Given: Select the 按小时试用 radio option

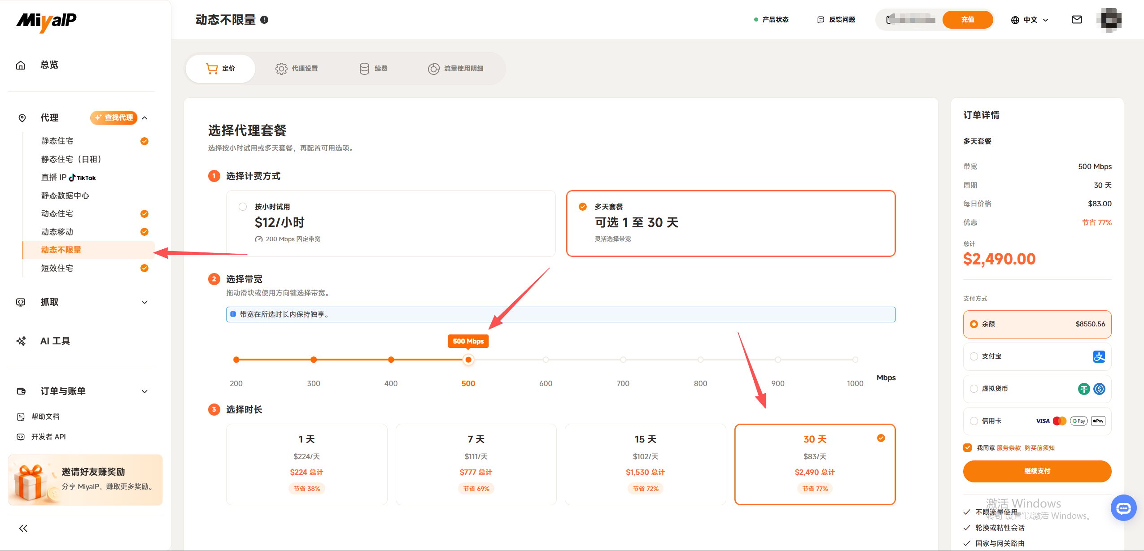Looking at the screenshot, I should coord(243,207).
